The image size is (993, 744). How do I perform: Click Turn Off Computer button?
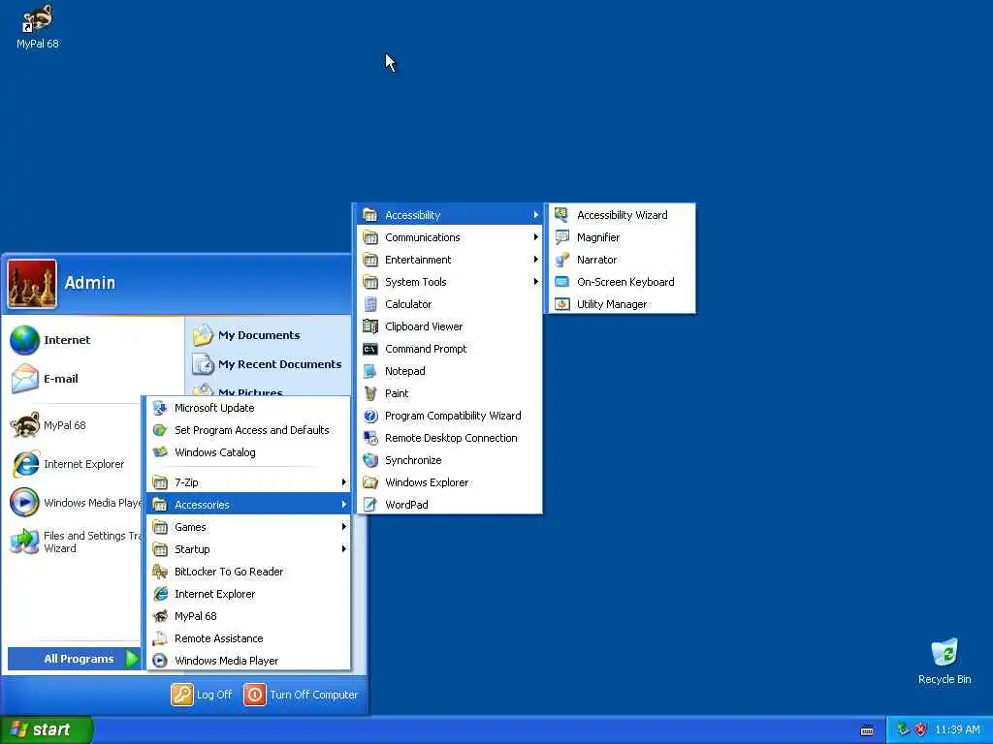[x=302, y=694]
